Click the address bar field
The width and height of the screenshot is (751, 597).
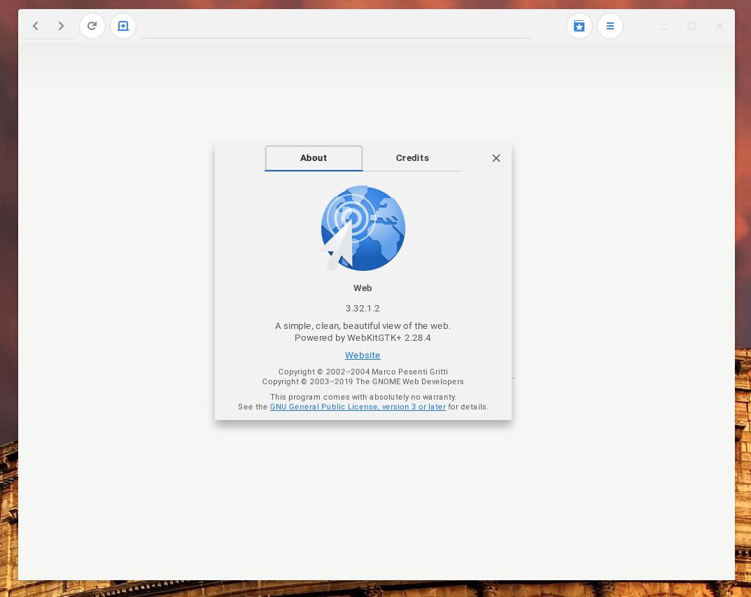(336, 26)
